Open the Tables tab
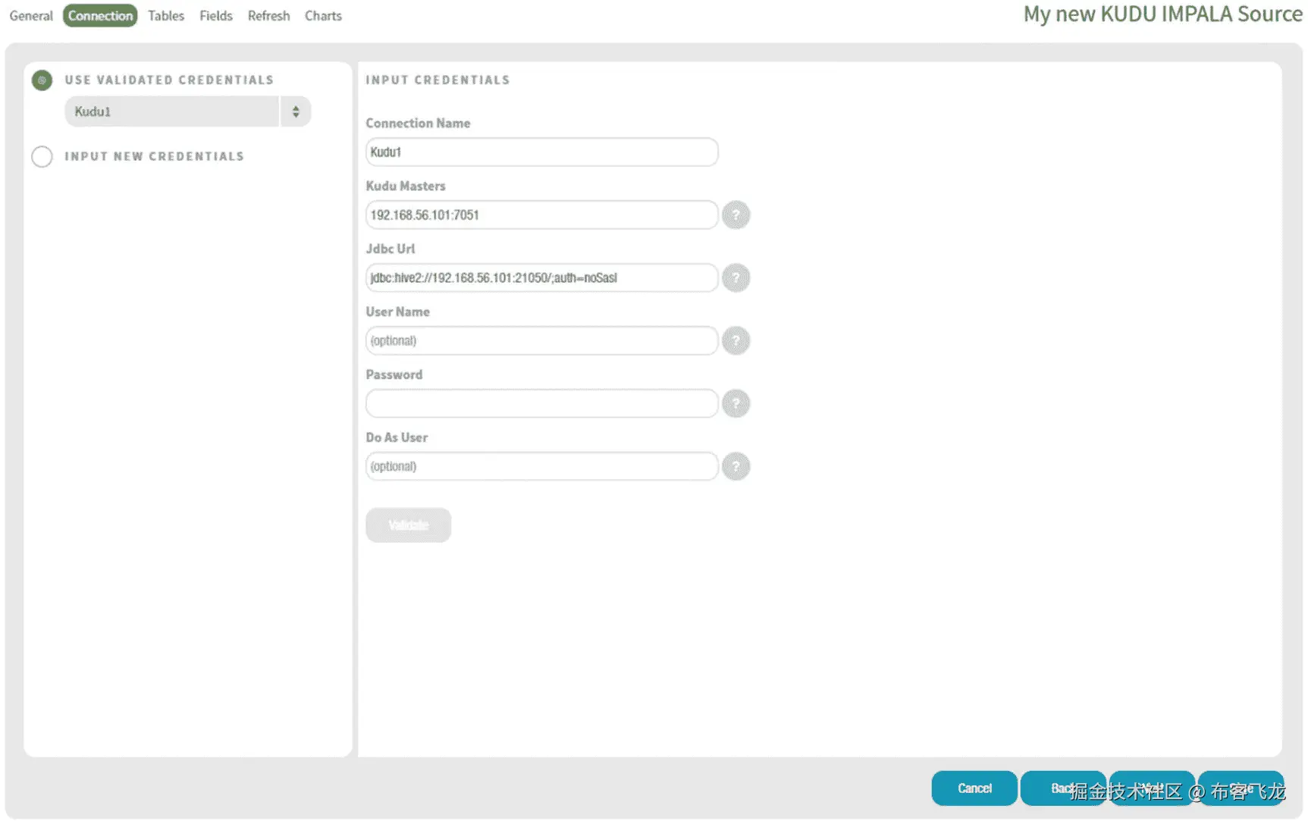 pyautogui.click(x=166, y=16)
